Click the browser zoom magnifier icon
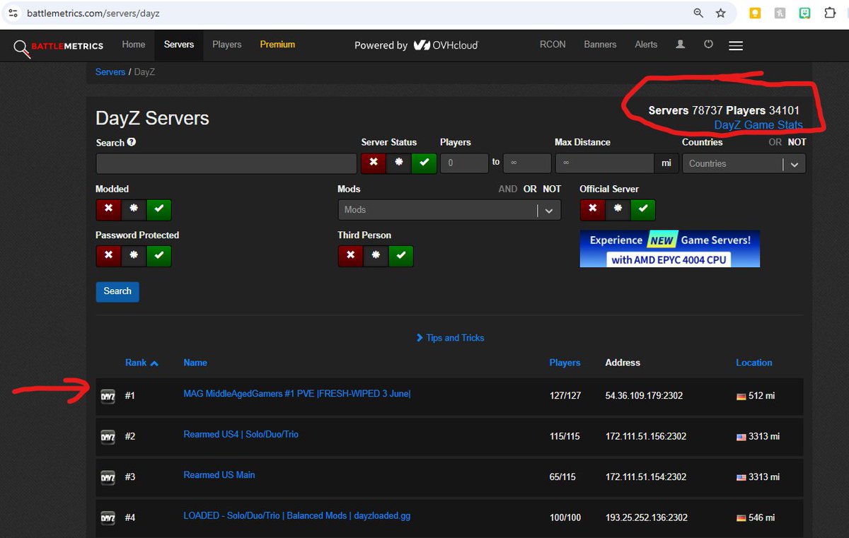Image resolution: width=849 pixels, height=538 pixels. pyautogui.click(x=698, y=13)
